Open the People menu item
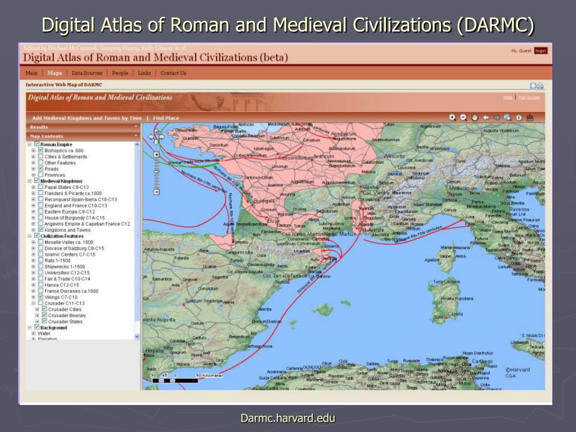The height and width of the screenshot is (432, 576). coord(120,73)
